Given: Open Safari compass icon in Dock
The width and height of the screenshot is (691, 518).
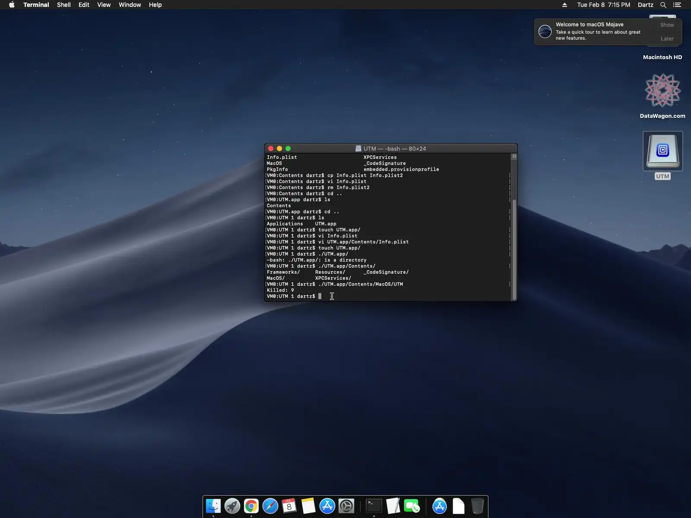Looking at the screenshot, I should 270,506.
